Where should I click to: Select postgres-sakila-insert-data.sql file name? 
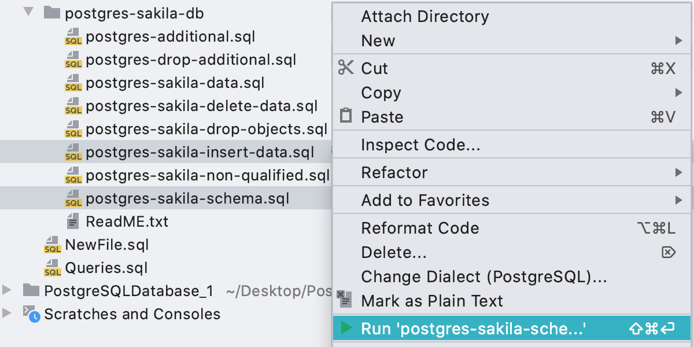200,153
